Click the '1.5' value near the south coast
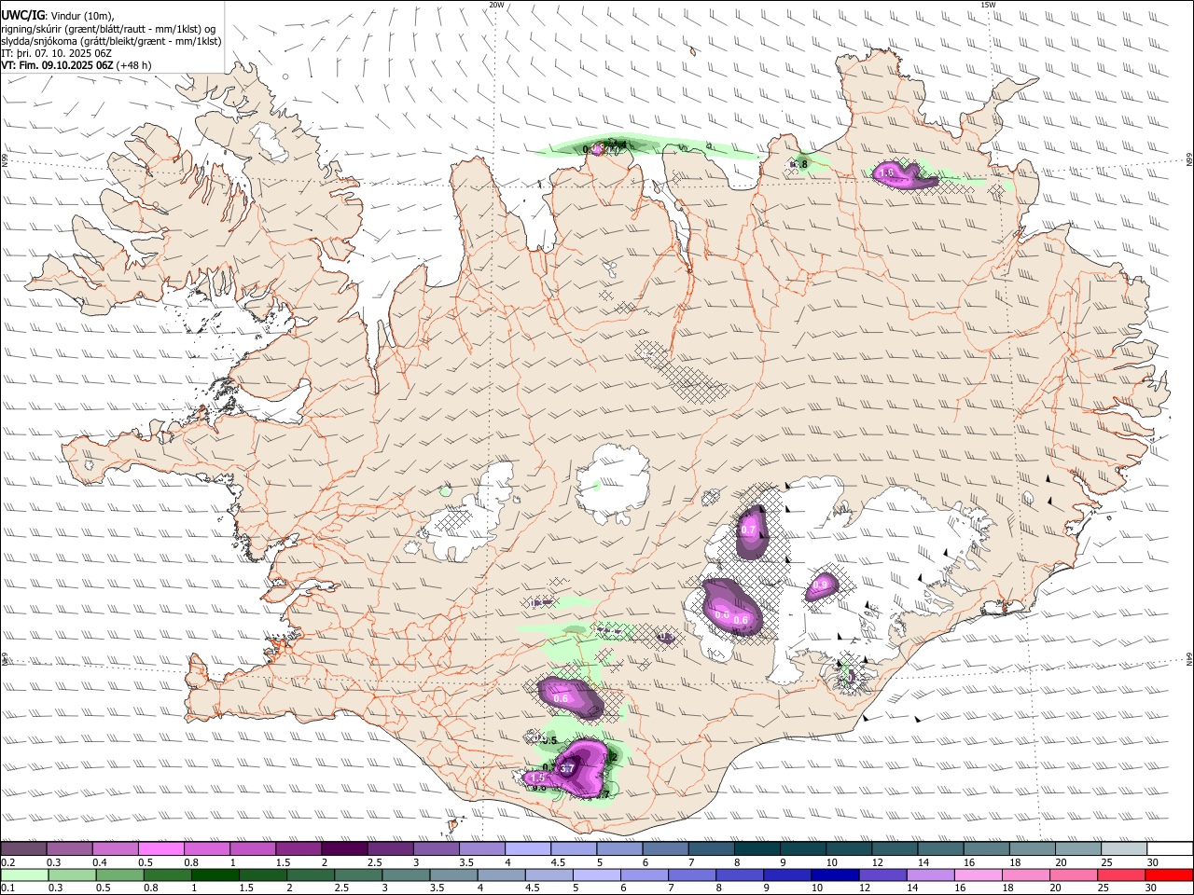 pos(537,778)
